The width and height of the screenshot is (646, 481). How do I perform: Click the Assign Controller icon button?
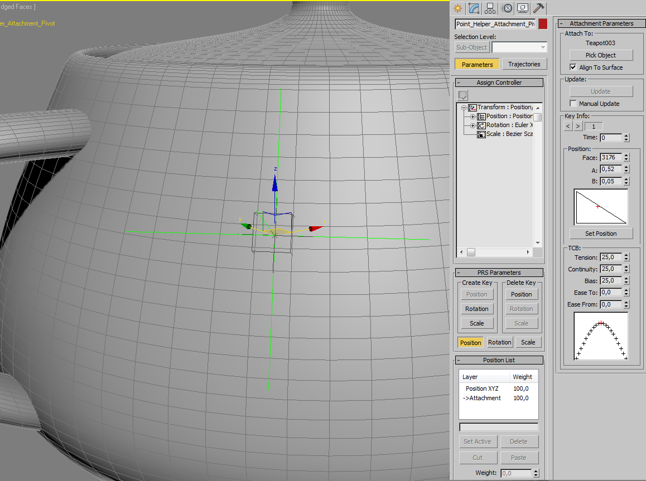(462, 95)
